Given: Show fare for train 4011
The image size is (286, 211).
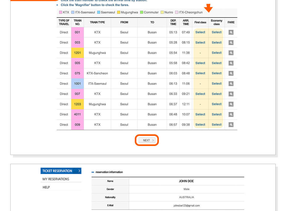Looking at the screenshot, I should pos(231,114).
